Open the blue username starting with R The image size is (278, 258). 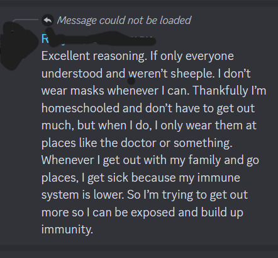pyautogui.click(x=45, y=39)
